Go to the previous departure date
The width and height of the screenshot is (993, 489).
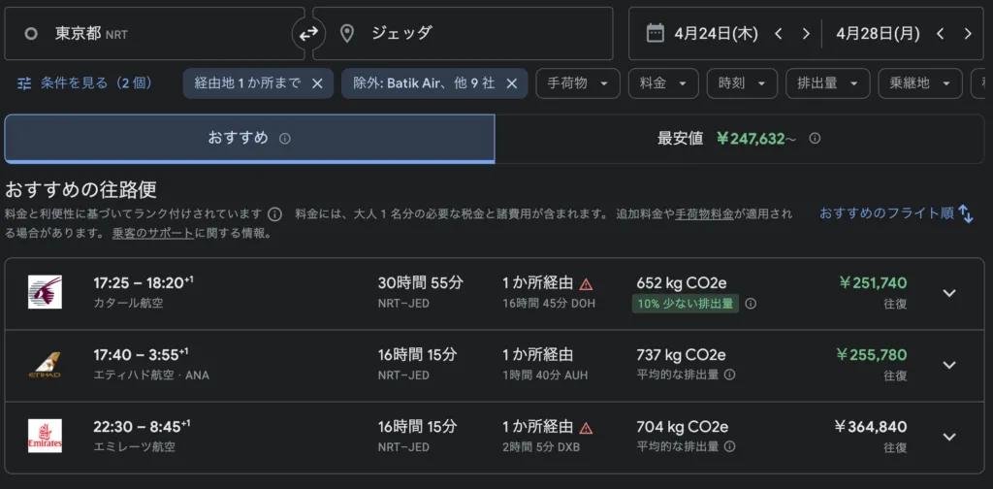click(779, 33)
